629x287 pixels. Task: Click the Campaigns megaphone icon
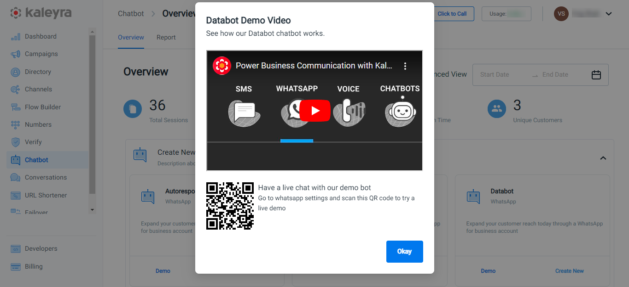(x=16, y=54)
